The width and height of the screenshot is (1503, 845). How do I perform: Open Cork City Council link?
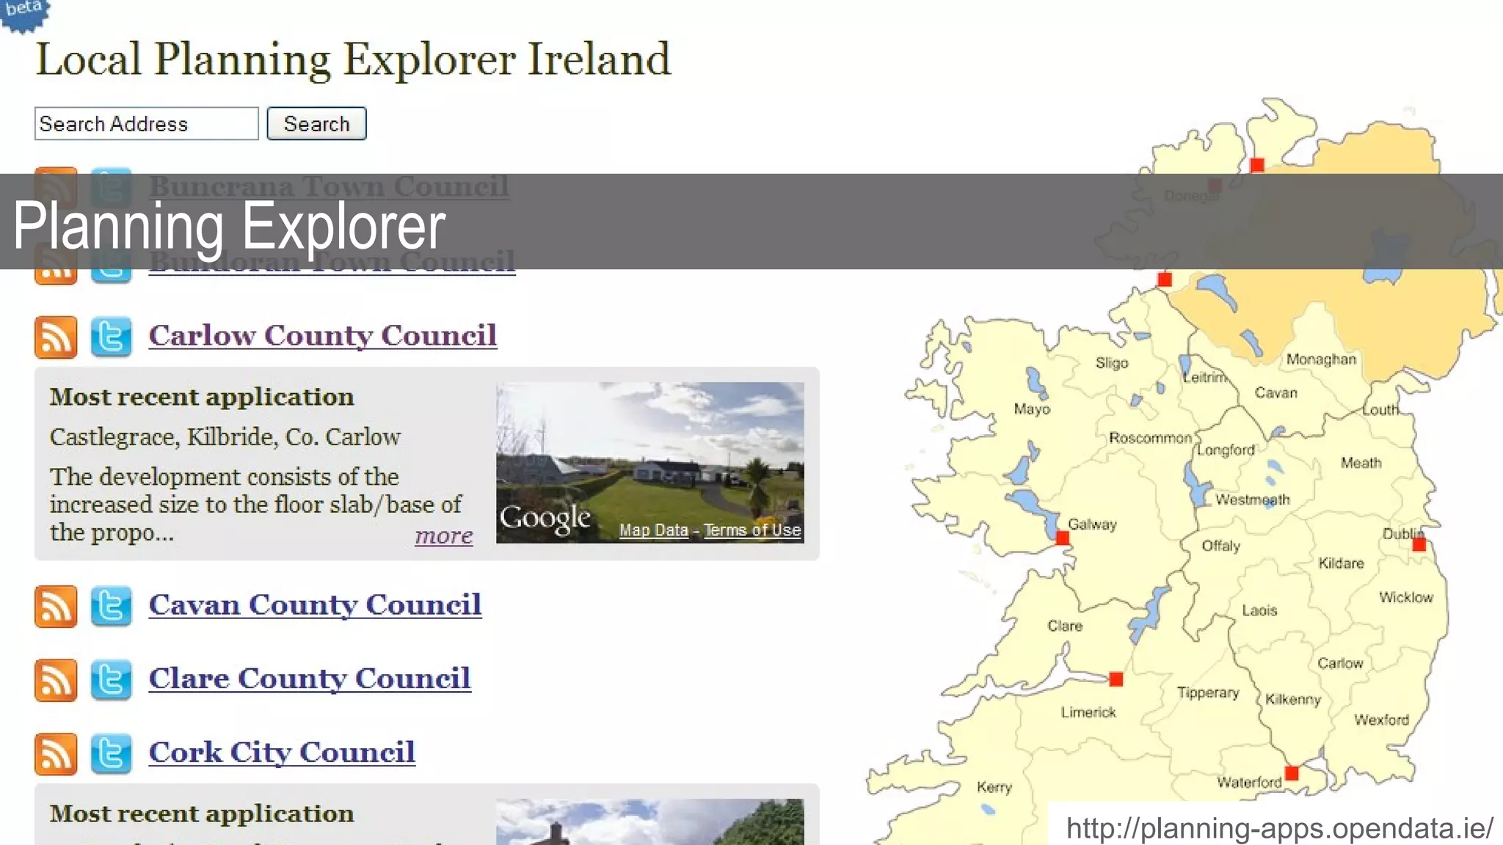(x=282, y=753)
